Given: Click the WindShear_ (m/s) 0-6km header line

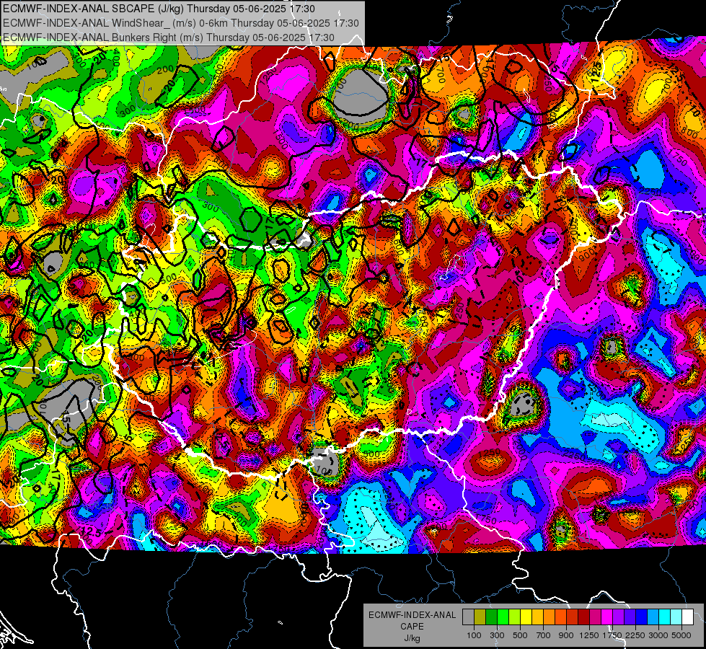Looking at the screenshot, I should pos(181,23).
